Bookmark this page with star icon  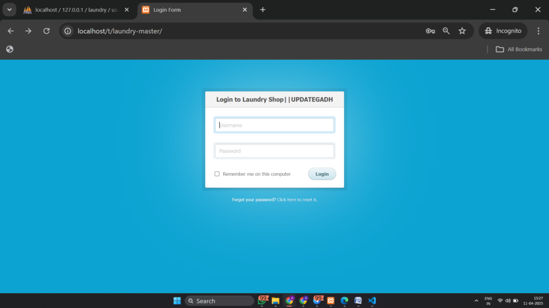tap(462, 31)
